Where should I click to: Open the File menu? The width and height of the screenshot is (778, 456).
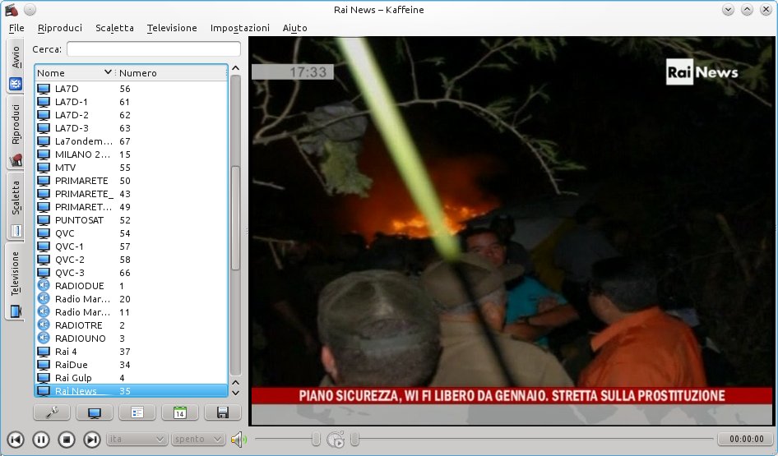(16, 28)
